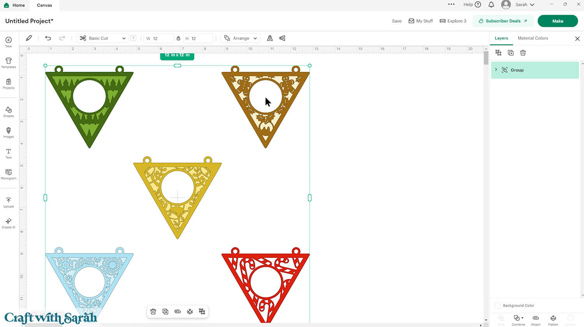Open the Shapes panel
Image resolution: width=584 pixels, height=327 pixels.
(x=8, y=113)
